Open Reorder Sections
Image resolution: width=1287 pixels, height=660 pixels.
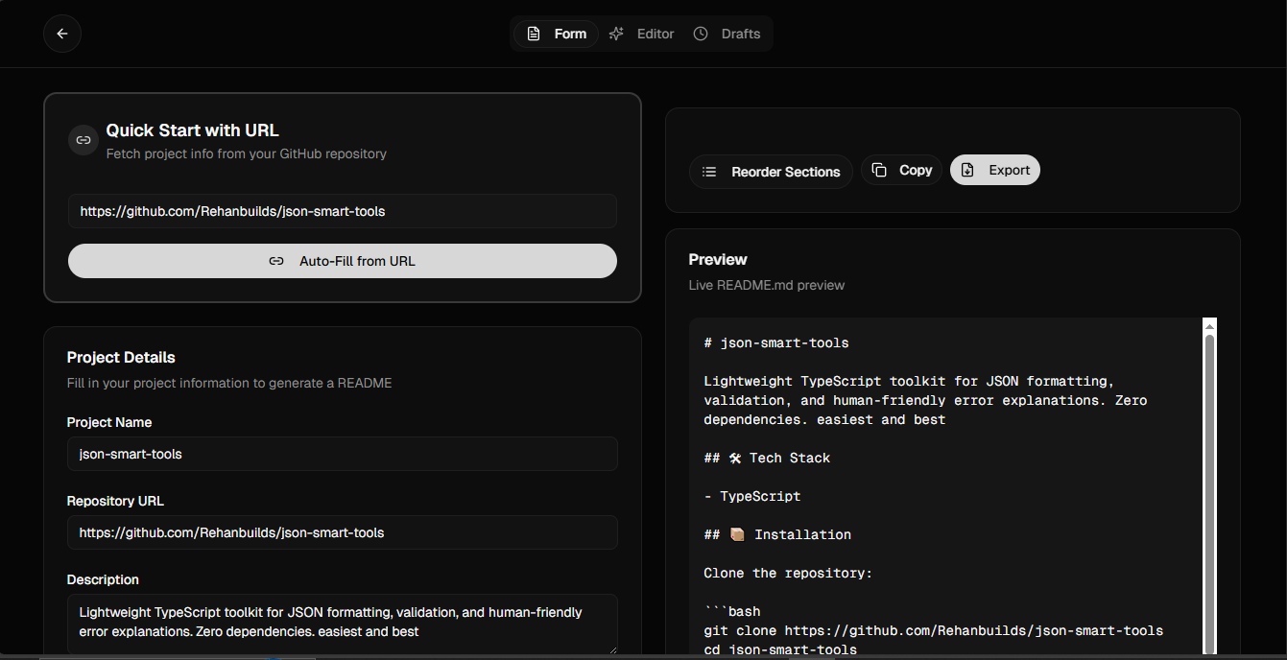click(x=771, y=171)
